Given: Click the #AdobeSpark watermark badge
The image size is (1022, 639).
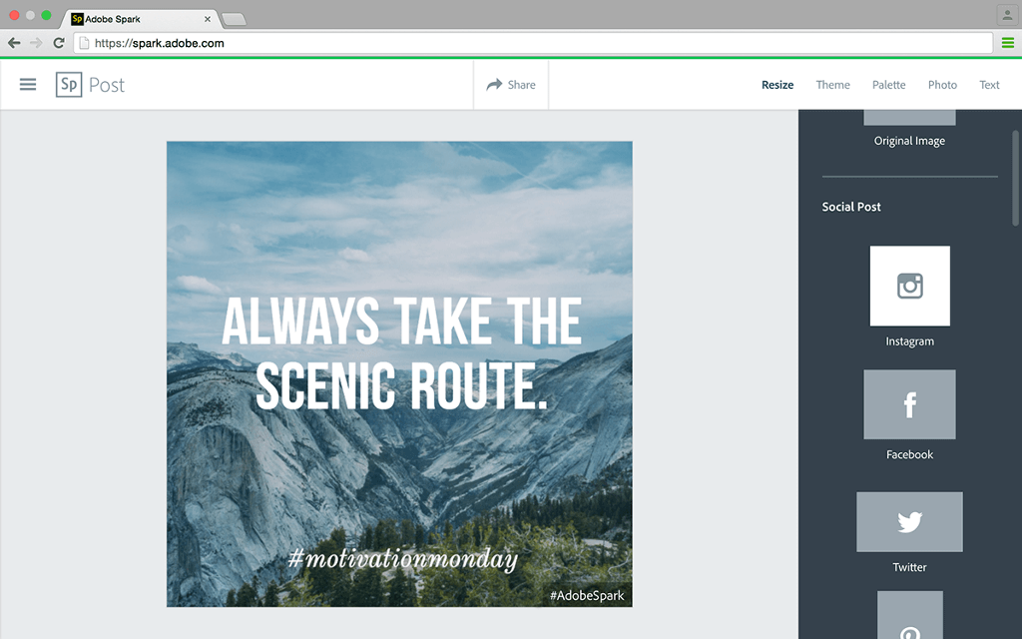Looking at the screenshot, I should [x=587, y=596].
